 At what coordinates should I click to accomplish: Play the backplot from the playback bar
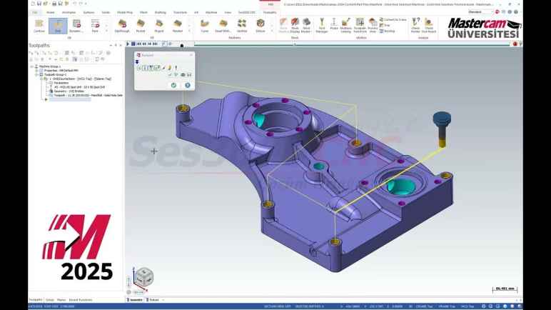127,44
